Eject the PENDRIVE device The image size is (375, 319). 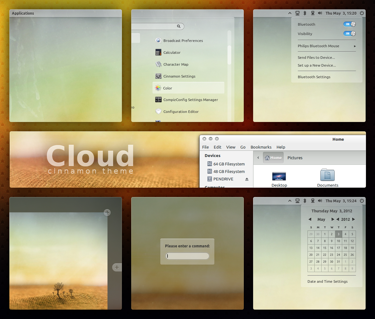pyautogui.click(x=247, y=179)
